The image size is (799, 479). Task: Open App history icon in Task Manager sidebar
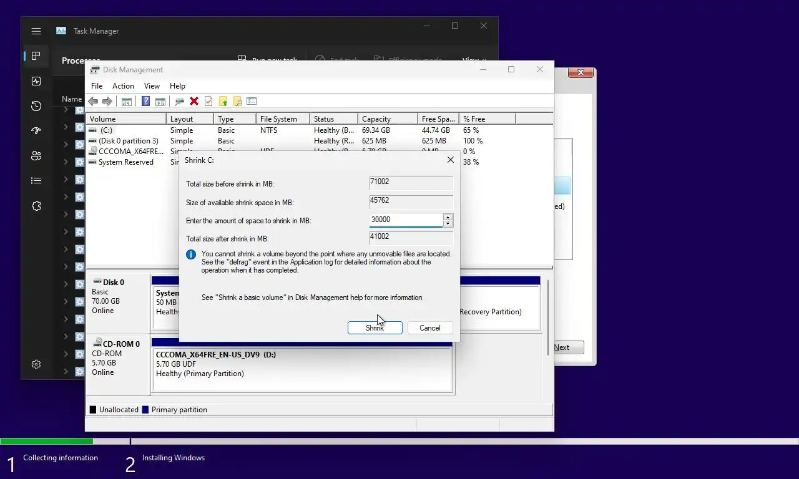coord(36,106)
